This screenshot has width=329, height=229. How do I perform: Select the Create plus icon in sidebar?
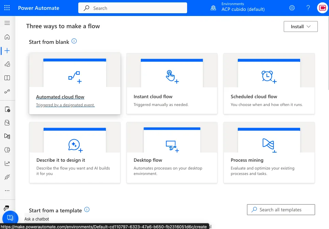pos(7,50)
